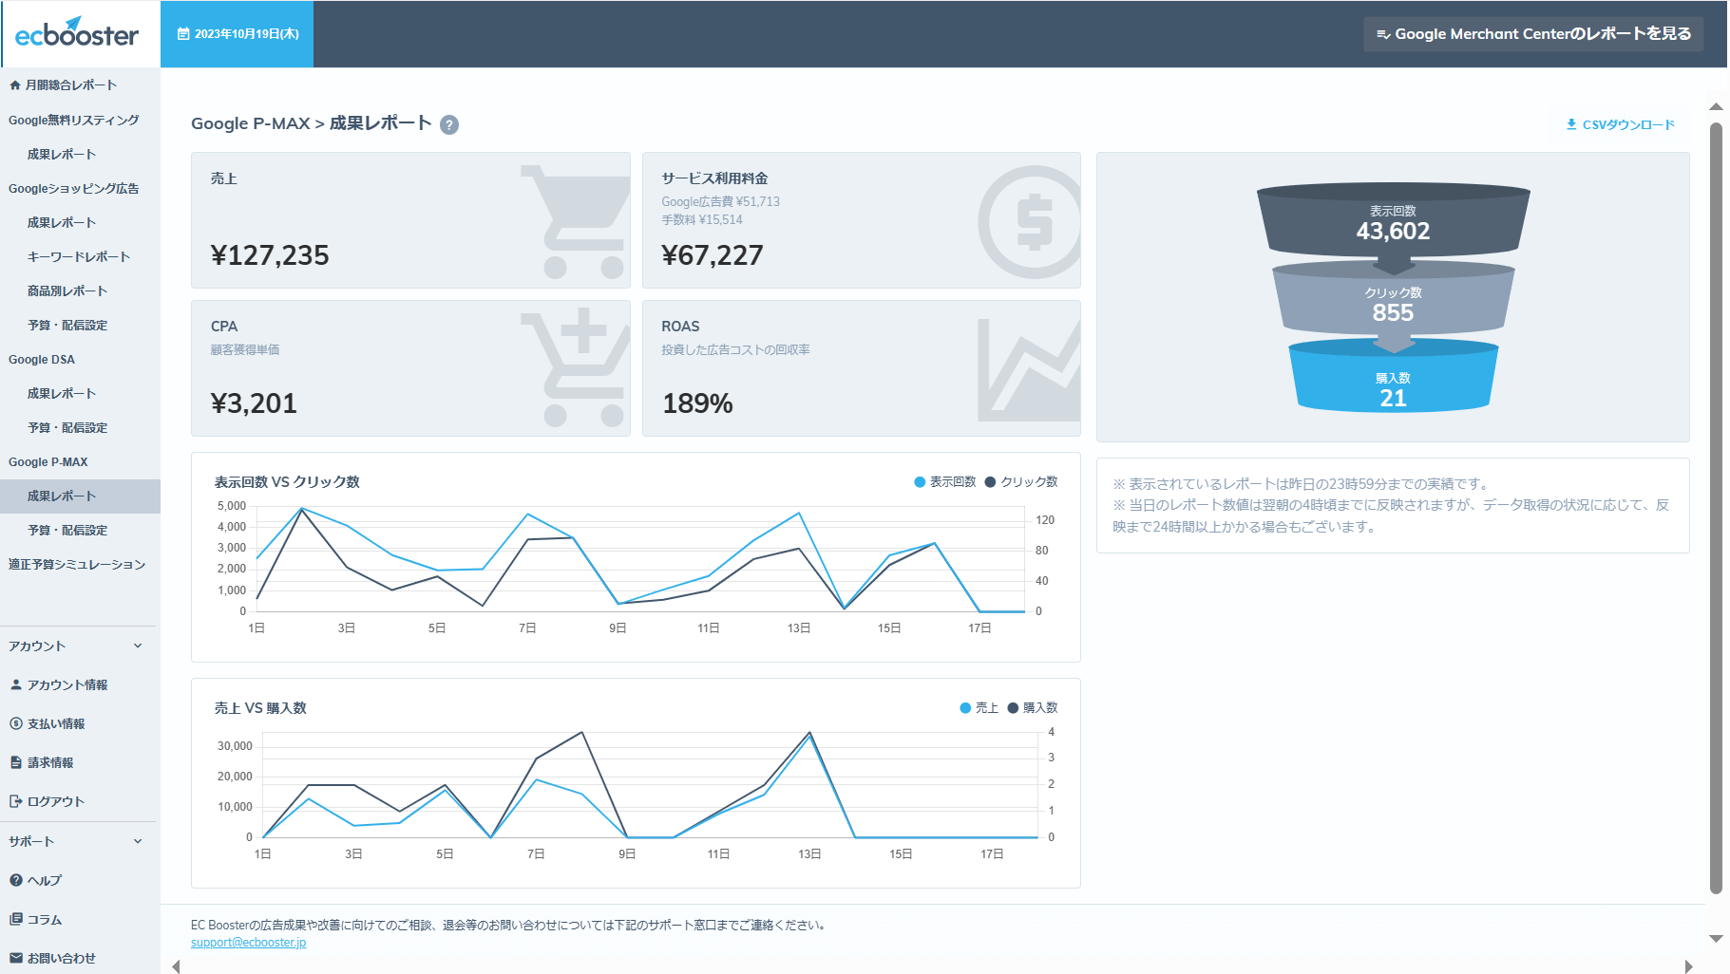Click the vertical scrollbar on right edge
The width and height of the screenshot is (1730, 974).
[x=1716, y=508]
